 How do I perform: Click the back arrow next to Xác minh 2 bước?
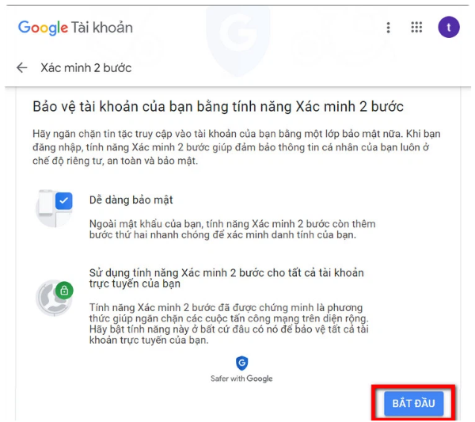click(22, 67)
